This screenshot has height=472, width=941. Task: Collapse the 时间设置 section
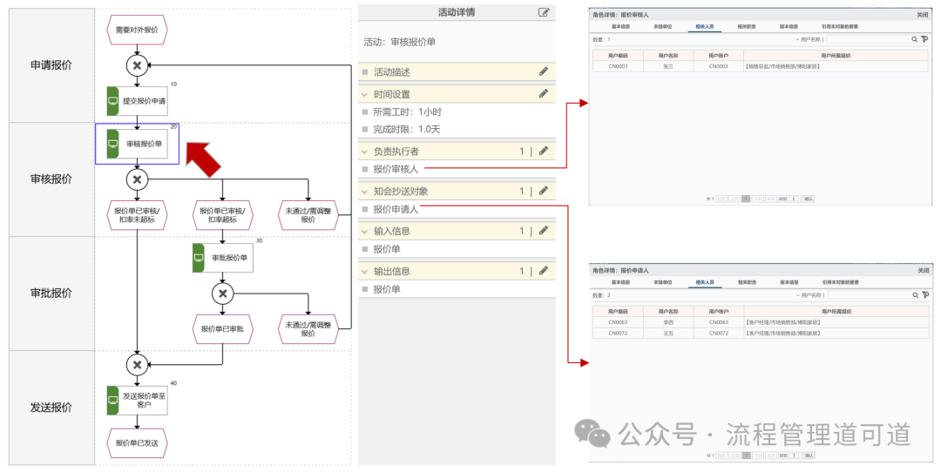click(364, 94)
